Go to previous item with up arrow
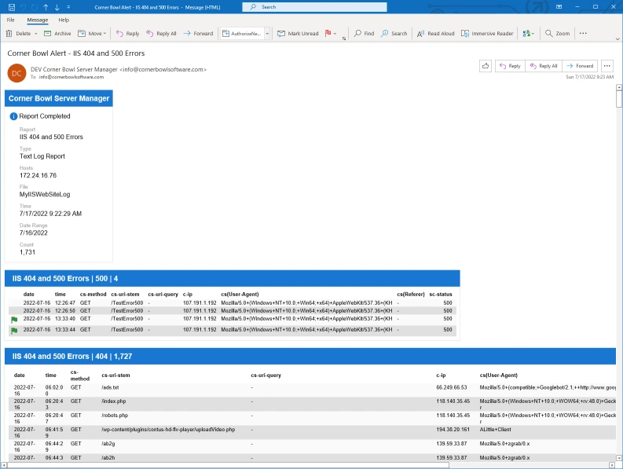This screenshot has height=469, width=623. click(x=46, y=7)
